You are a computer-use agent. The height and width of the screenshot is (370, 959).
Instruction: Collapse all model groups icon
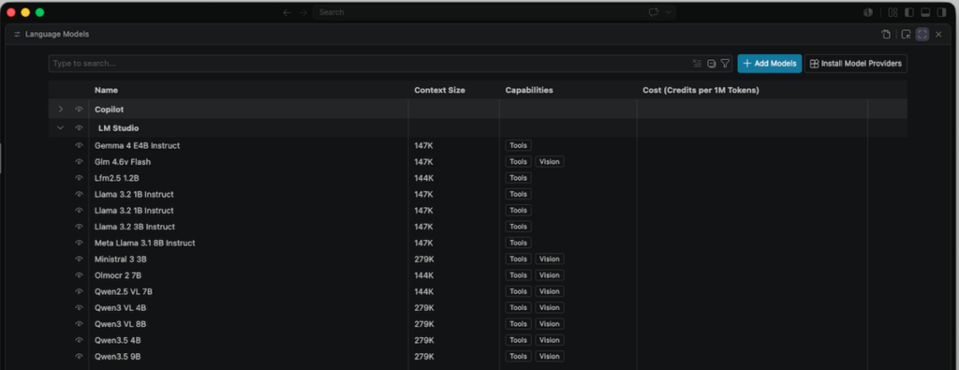[x=712, y=64]
